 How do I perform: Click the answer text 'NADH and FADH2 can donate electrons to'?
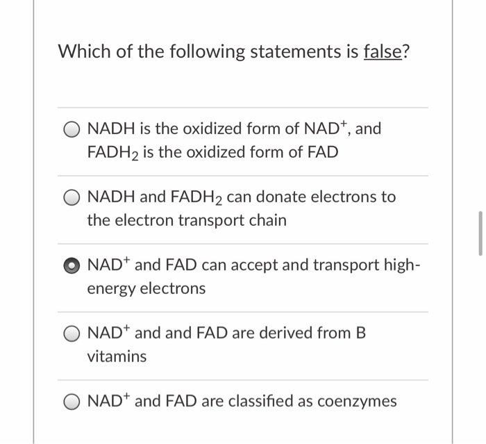click(242, 197)
